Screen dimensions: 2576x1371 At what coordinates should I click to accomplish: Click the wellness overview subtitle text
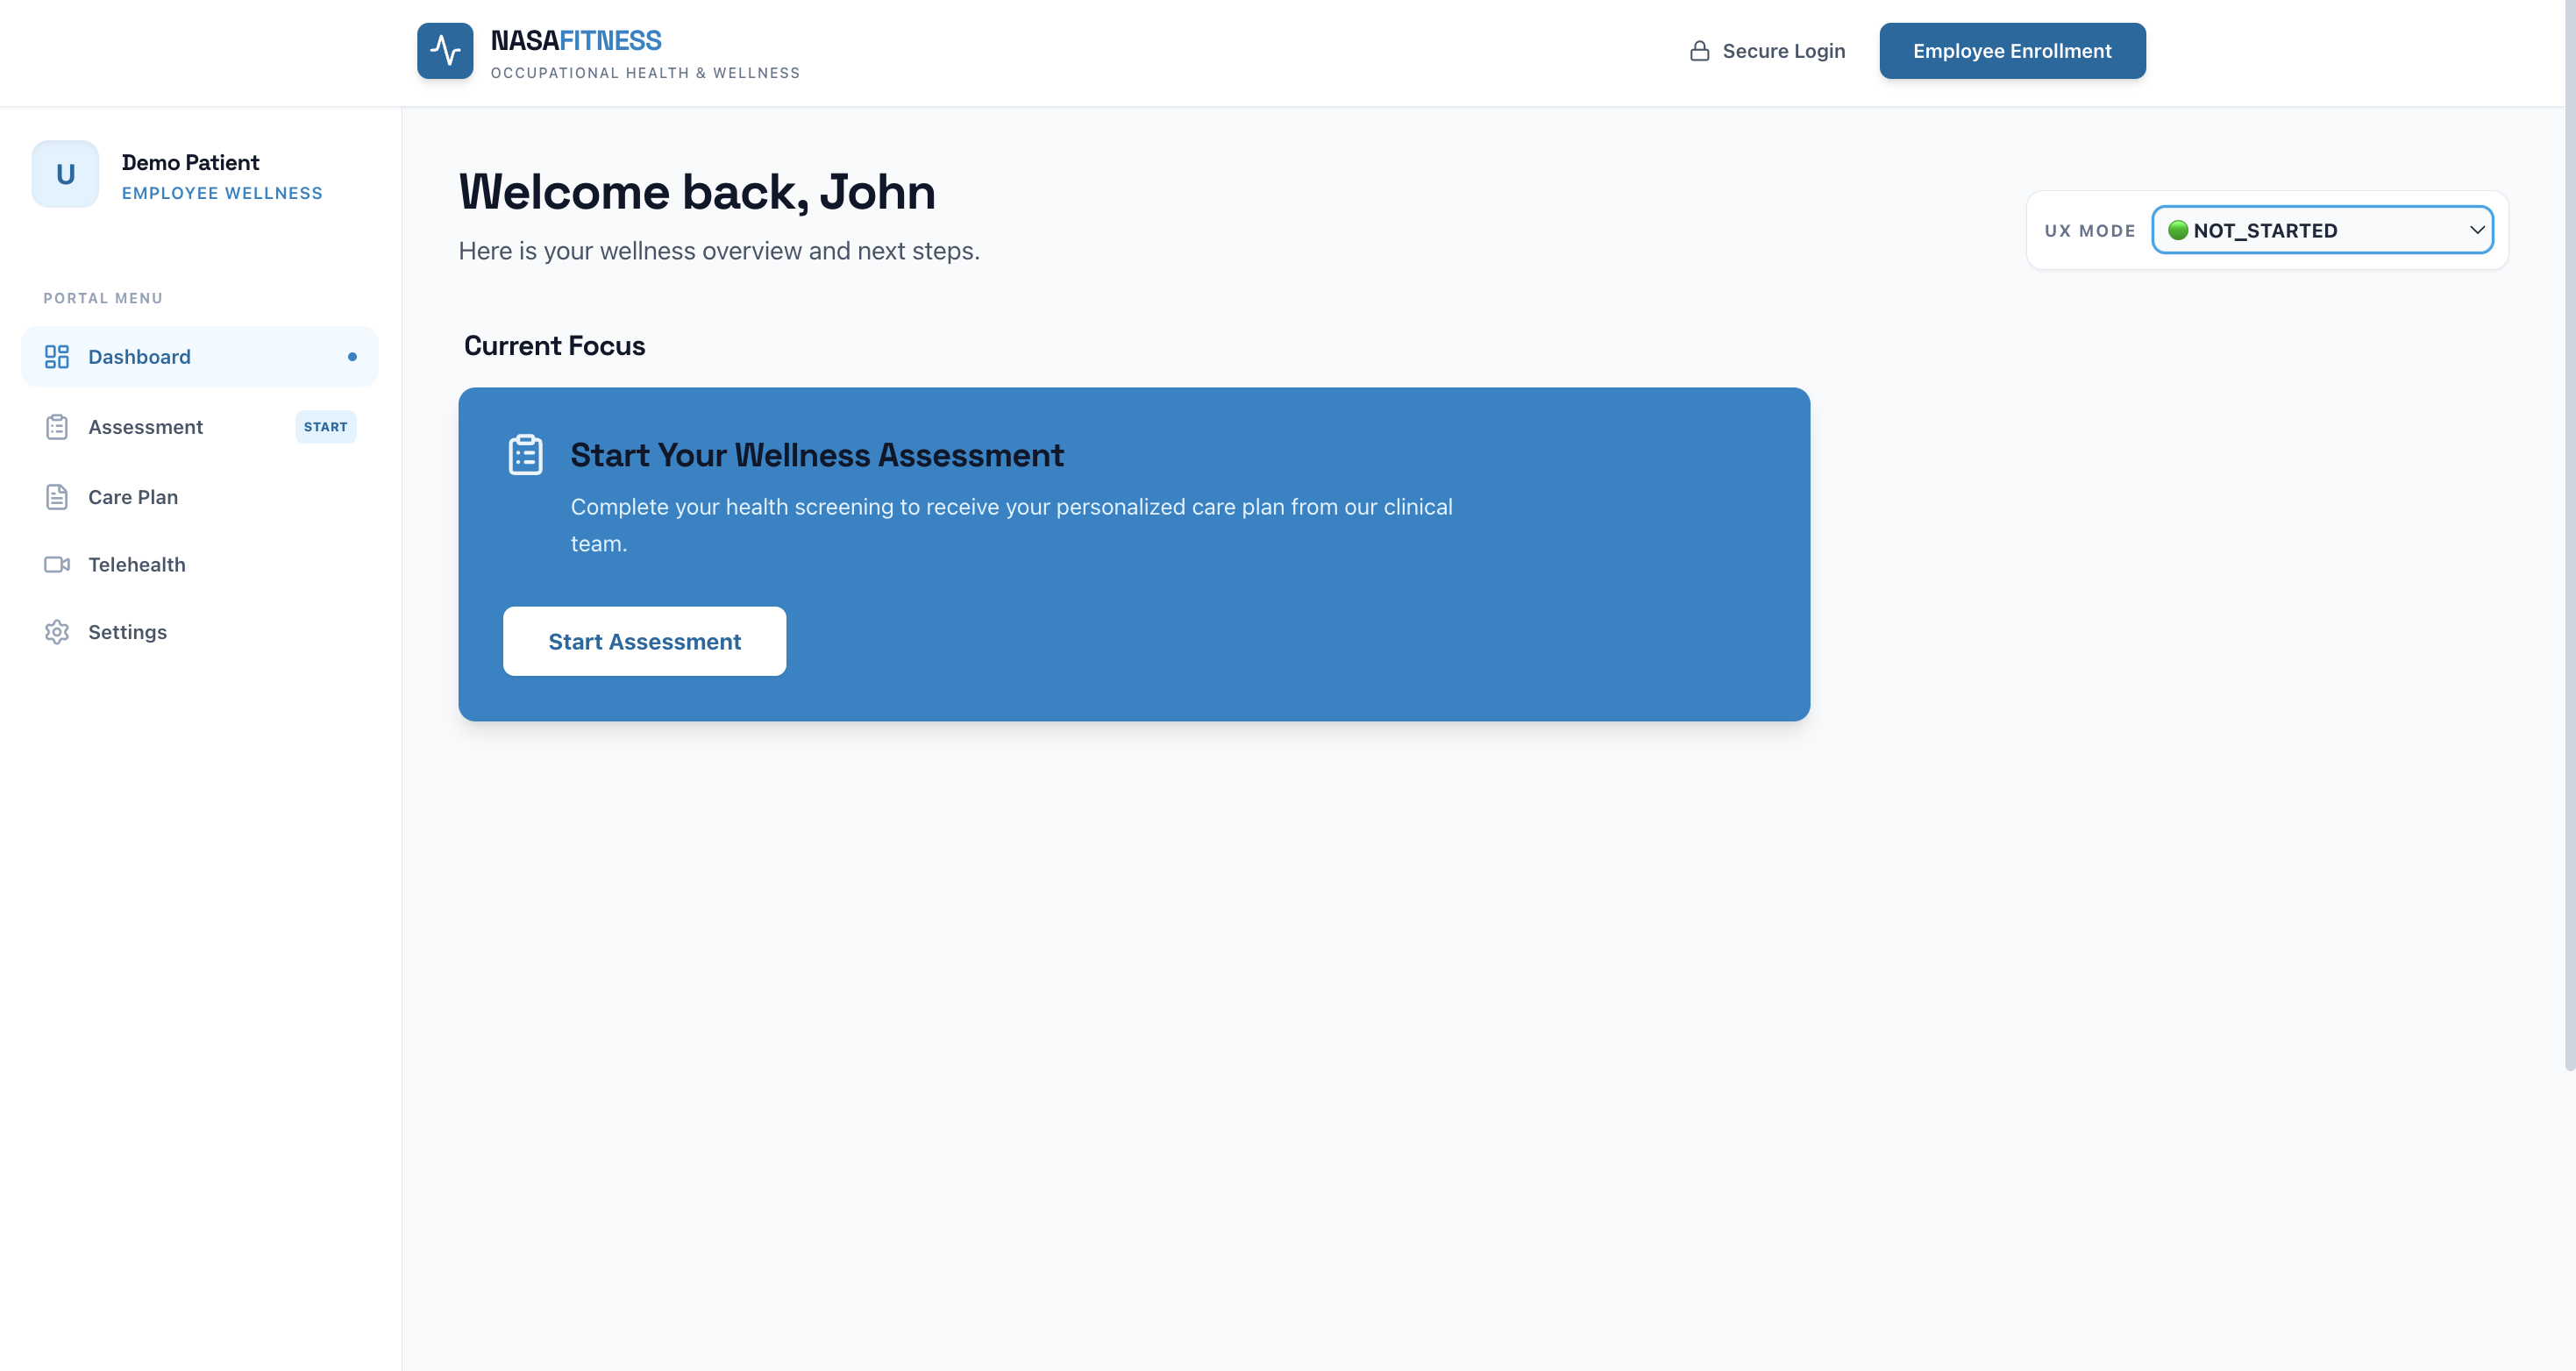click(719, 251)
